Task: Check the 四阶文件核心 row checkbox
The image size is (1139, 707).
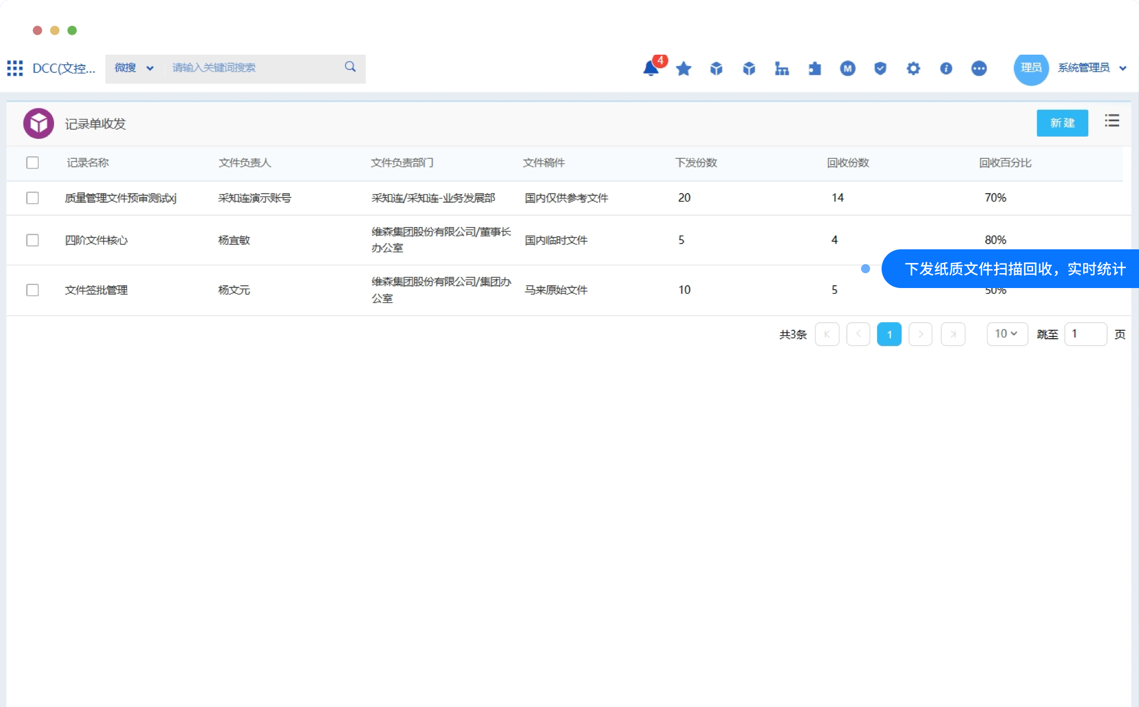Action: (32, 240)
